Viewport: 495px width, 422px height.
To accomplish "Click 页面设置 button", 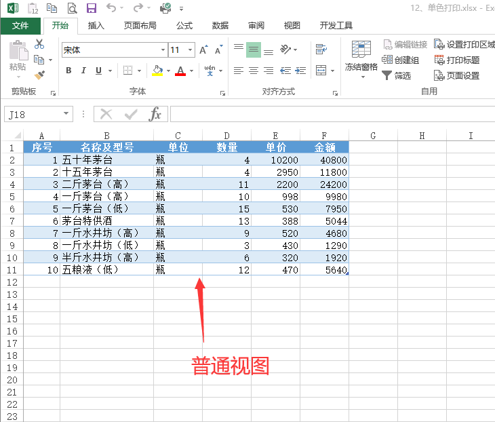I will point(457,75).
